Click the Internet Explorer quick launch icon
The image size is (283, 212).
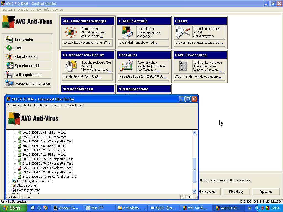pos(39,208)
